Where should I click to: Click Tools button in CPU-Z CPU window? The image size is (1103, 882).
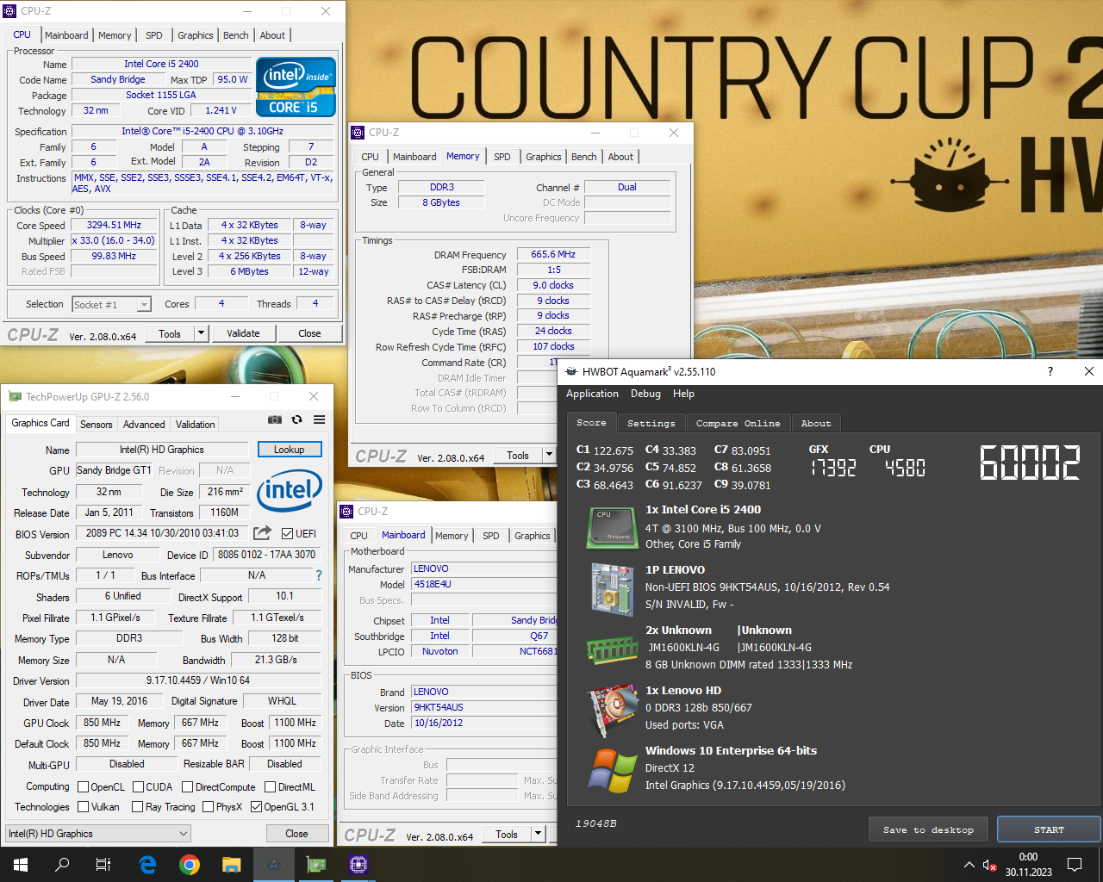tap(170, 333)
